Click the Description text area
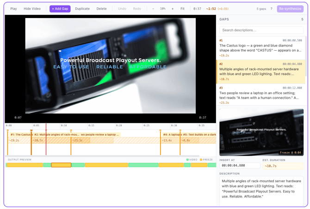310x209 pixels. pos(261,191)
